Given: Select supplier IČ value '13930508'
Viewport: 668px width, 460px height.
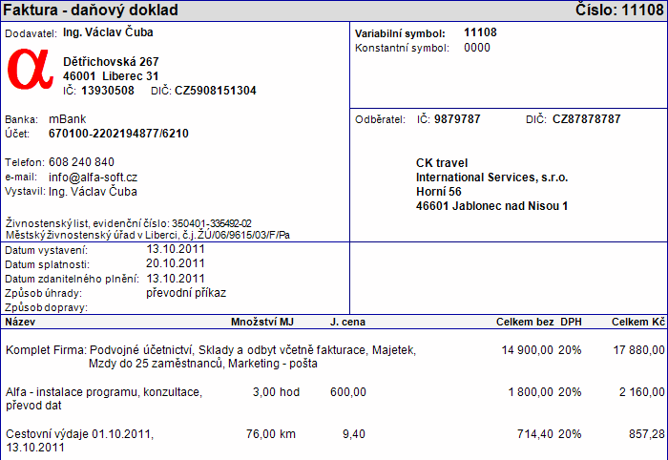Looking at the screenshot, I should click(108, 91).
